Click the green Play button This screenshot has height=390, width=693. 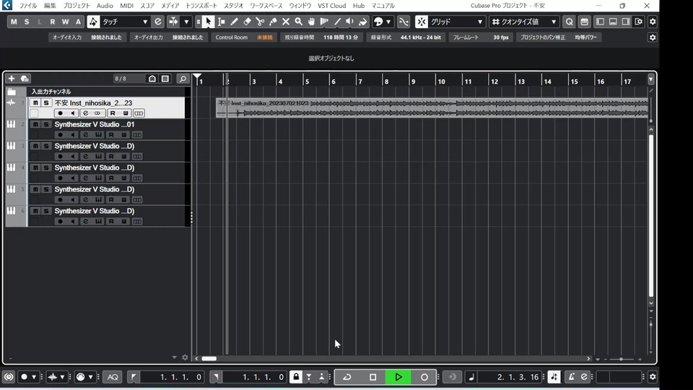tap(398, 377)
